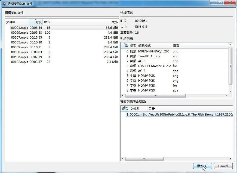This screenshot has width=237, height=173.
Task: Select the TrueHD Atmos audio track
Action: (x=149, y=56)
